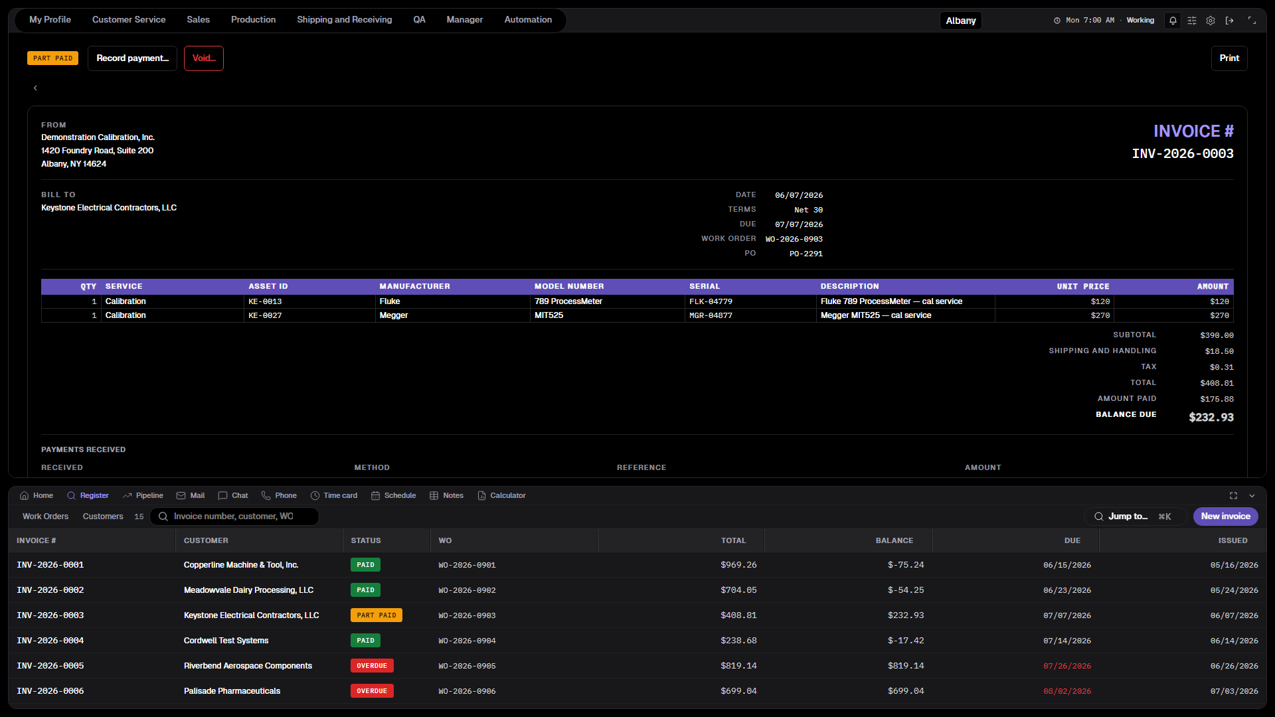
Task: Click the WO-2026-0903 work order on the invoice
Action: click(x=794, y=239)
